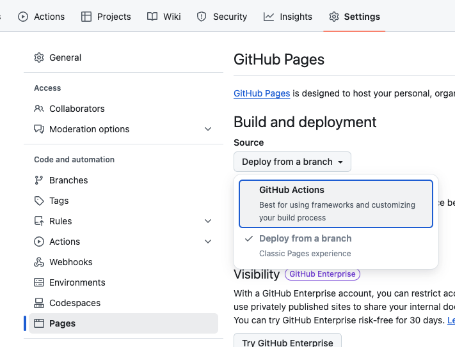Click the Rules label in sidebar

(60, 221)
